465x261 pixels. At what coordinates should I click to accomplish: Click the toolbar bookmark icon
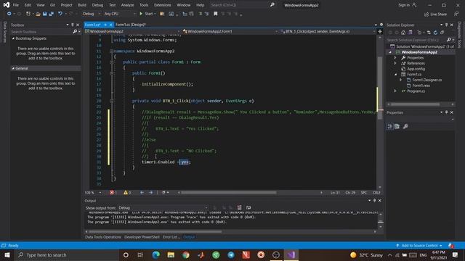tap(216, 14)
